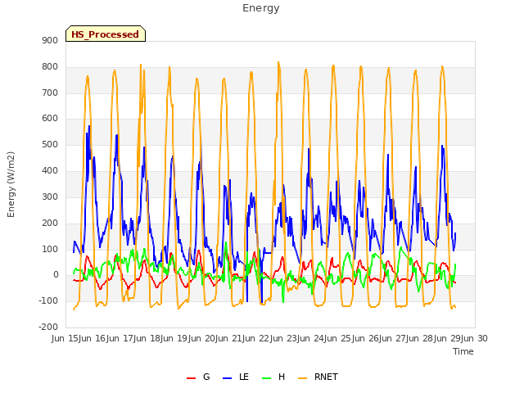Image resolution: width=524 pixels, height=393 pixels.
Task: Click the 800 y-axis tick label
Action: pos(50,67)
